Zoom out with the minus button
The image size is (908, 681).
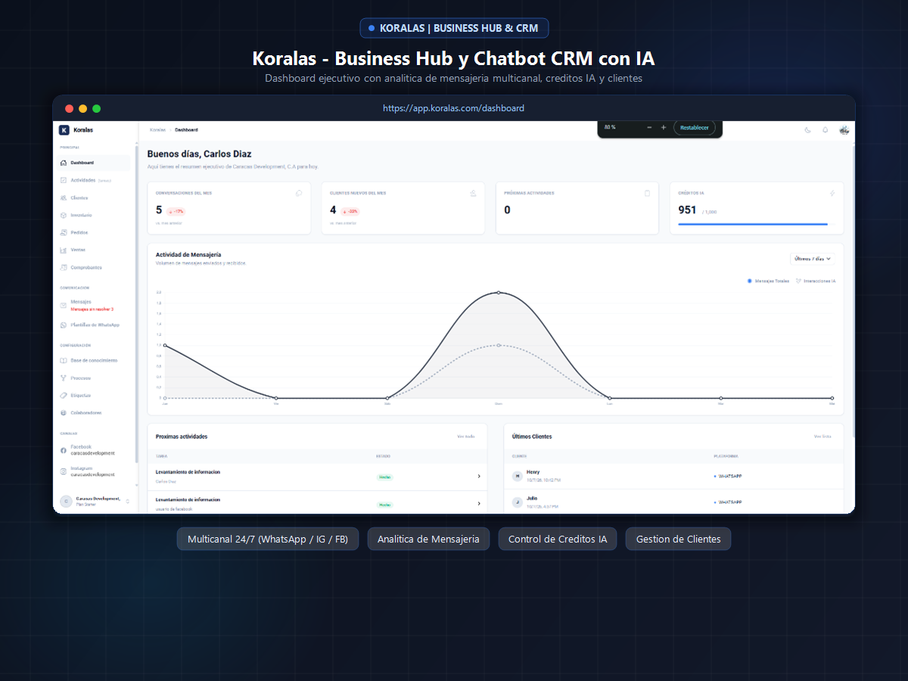pos(649,127)
